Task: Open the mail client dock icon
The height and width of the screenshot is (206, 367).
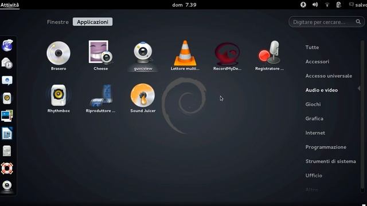Action: coord(7,63)
